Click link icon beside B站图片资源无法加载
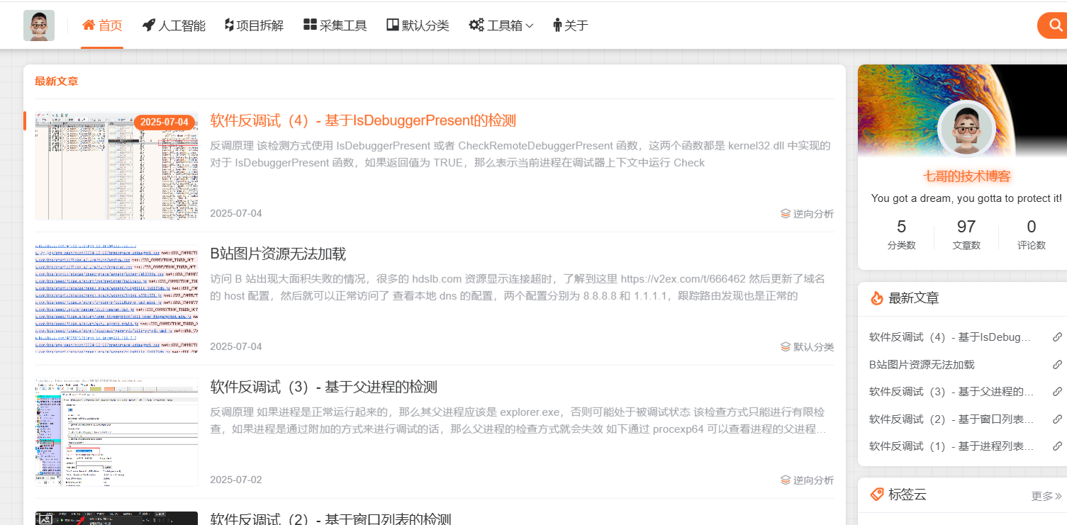This screenshot has height=525, width=1067. (x=1057, y=365)
